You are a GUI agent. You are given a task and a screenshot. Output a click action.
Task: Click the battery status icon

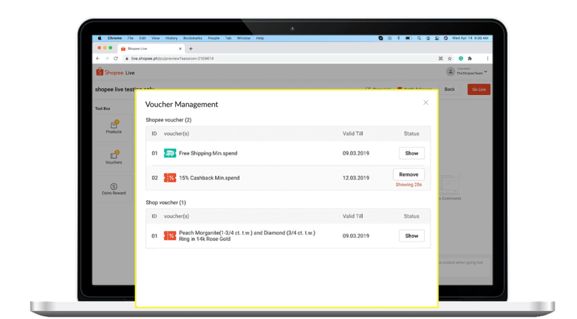409,38
